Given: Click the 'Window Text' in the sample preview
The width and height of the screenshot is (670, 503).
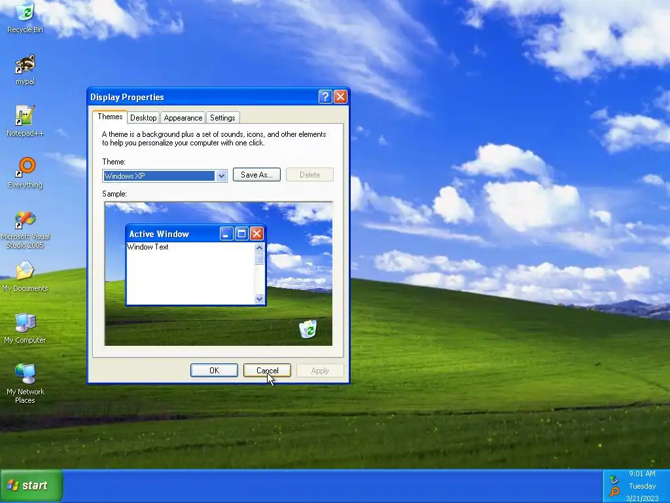Looking at the screenshot, I should 148,247.
